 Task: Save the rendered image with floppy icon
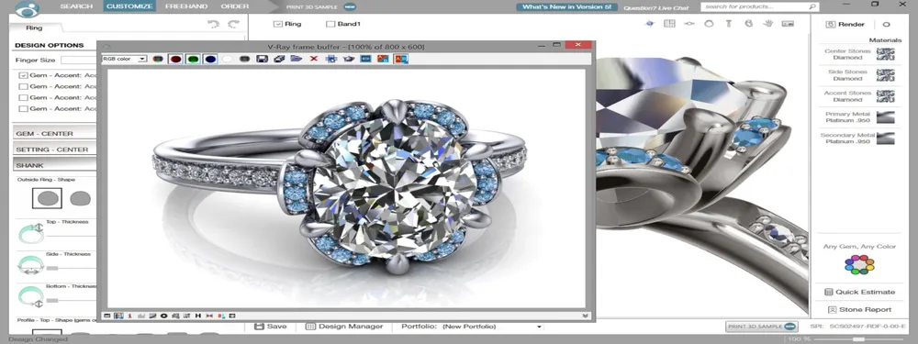pyautogui.click(x=263, y=59)
